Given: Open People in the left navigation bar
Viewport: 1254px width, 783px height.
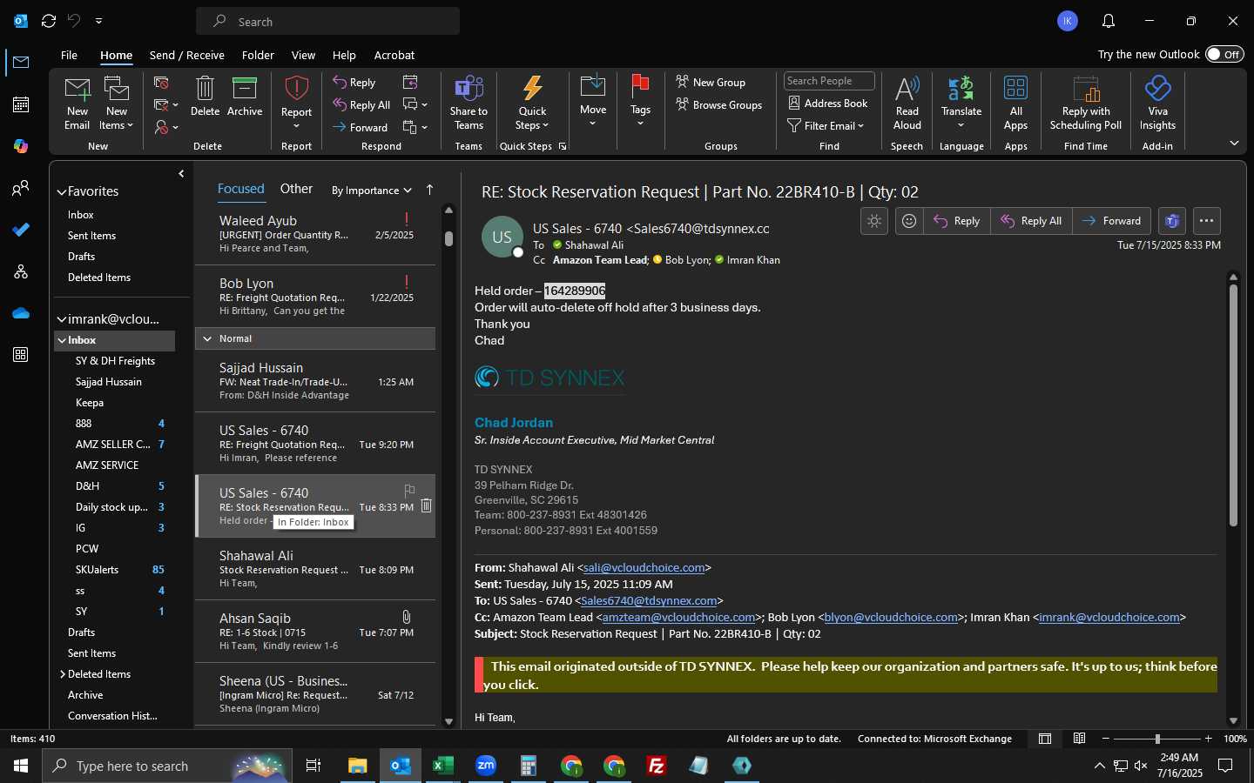Looking at the screenshot, I should (x=21, y=188).
